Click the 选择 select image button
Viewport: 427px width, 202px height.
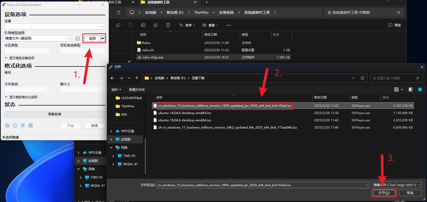(x=92, y=39)
